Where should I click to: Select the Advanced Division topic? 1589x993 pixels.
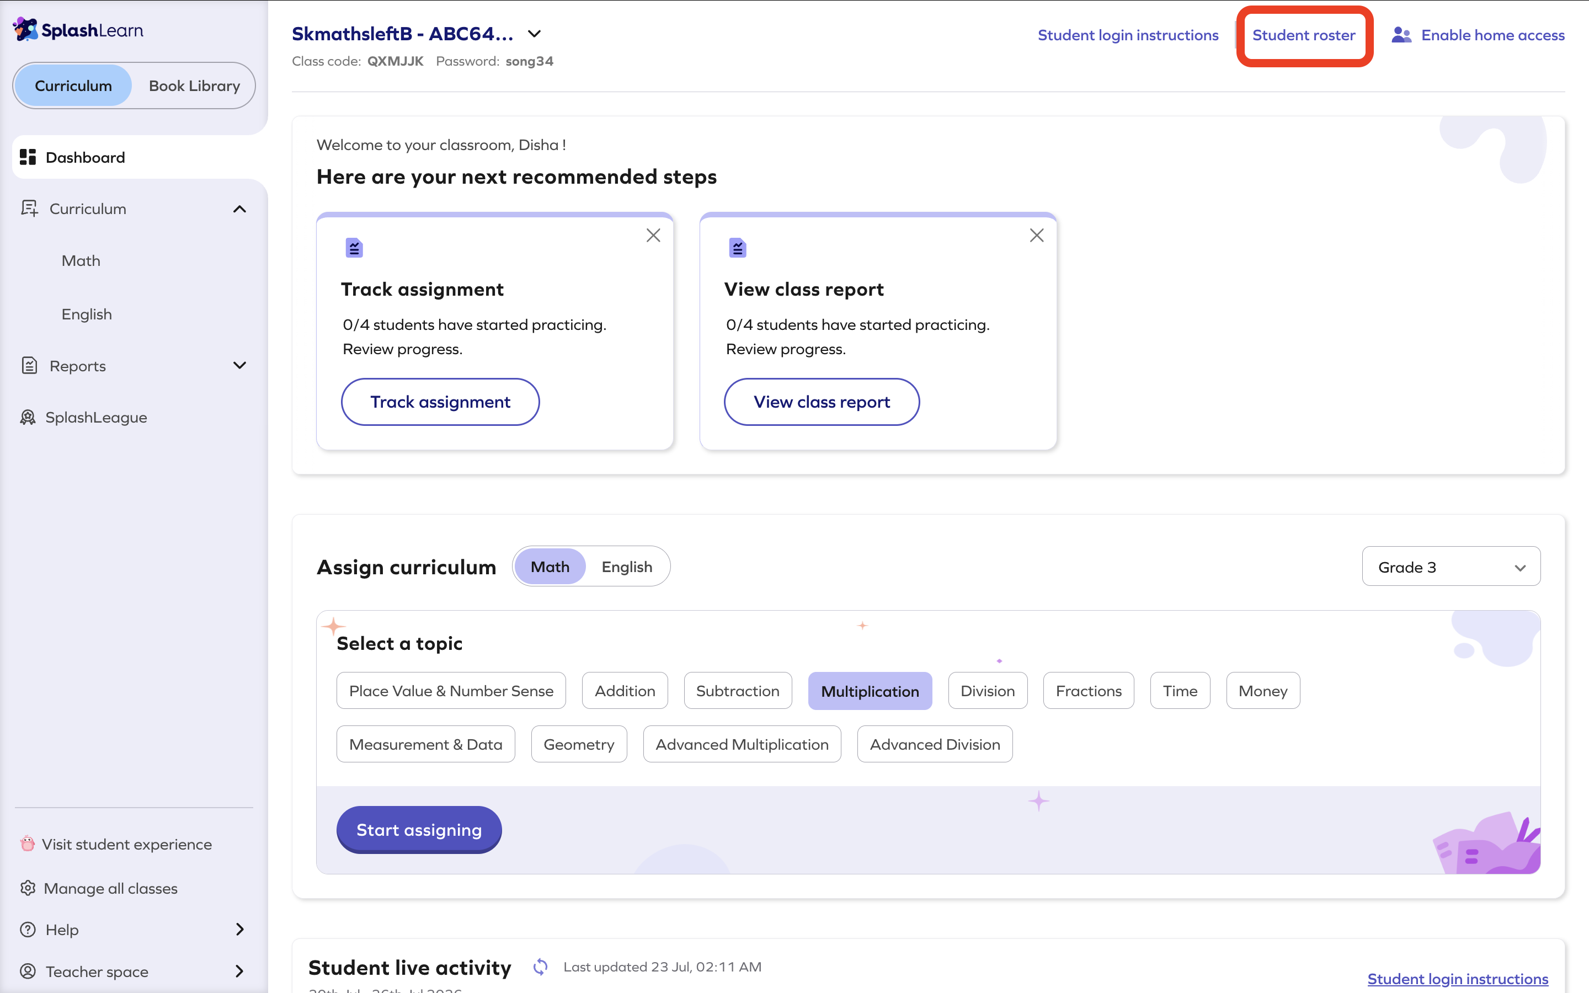[935, 744]
